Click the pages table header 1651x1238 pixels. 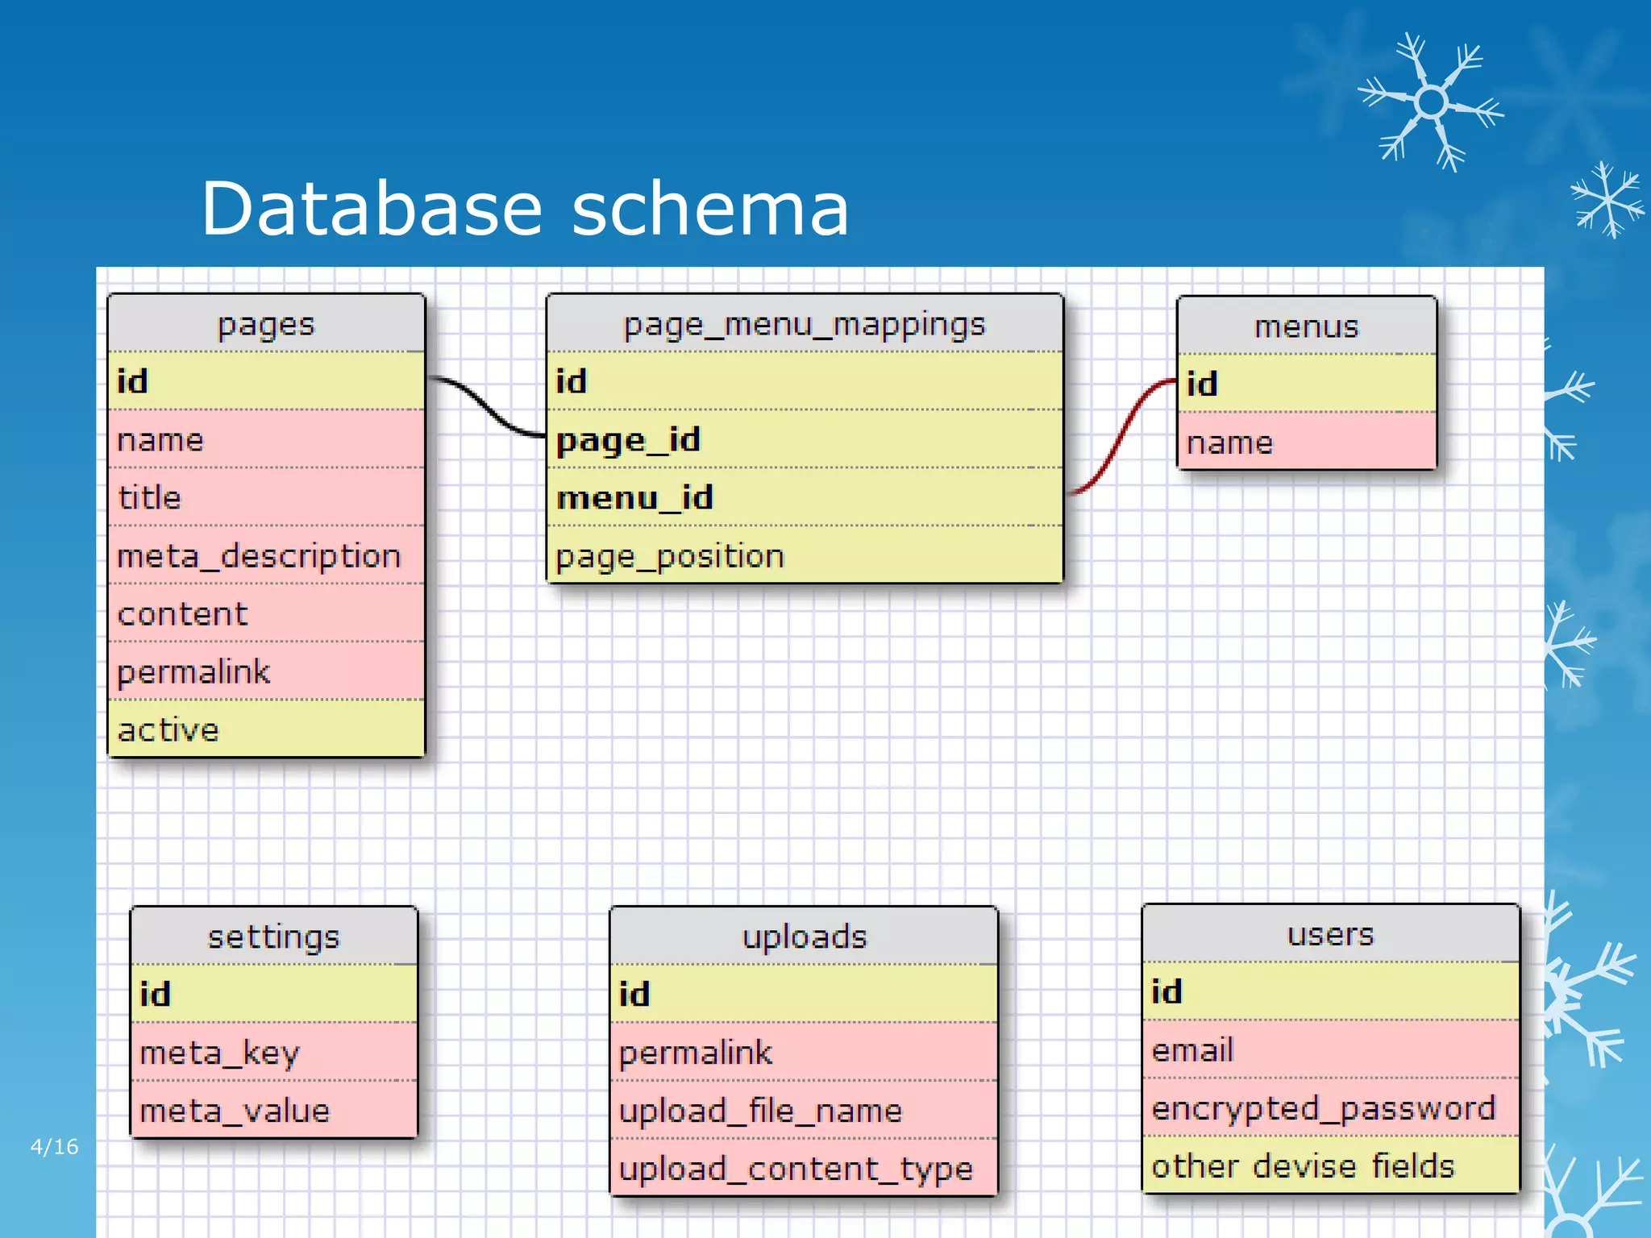266,324
